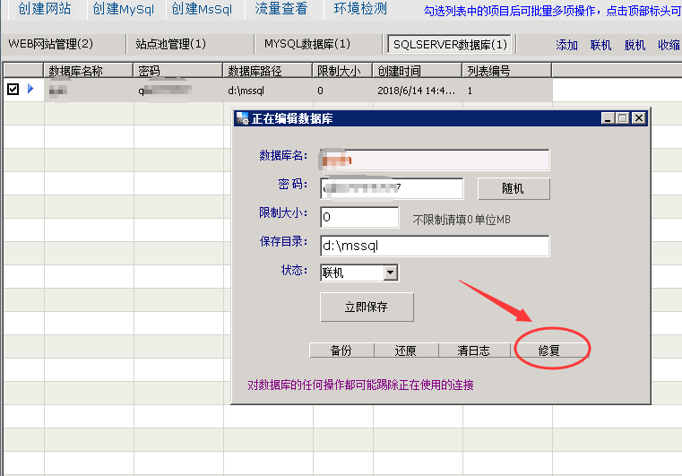Generate password with 随机 button
The image size is (682, 476).
(x=513, y=189)
